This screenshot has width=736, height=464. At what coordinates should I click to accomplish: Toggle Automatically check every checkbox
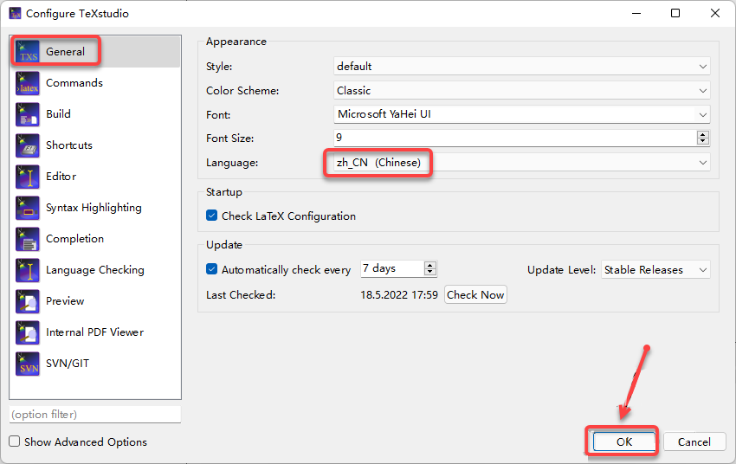pos(212,269)
